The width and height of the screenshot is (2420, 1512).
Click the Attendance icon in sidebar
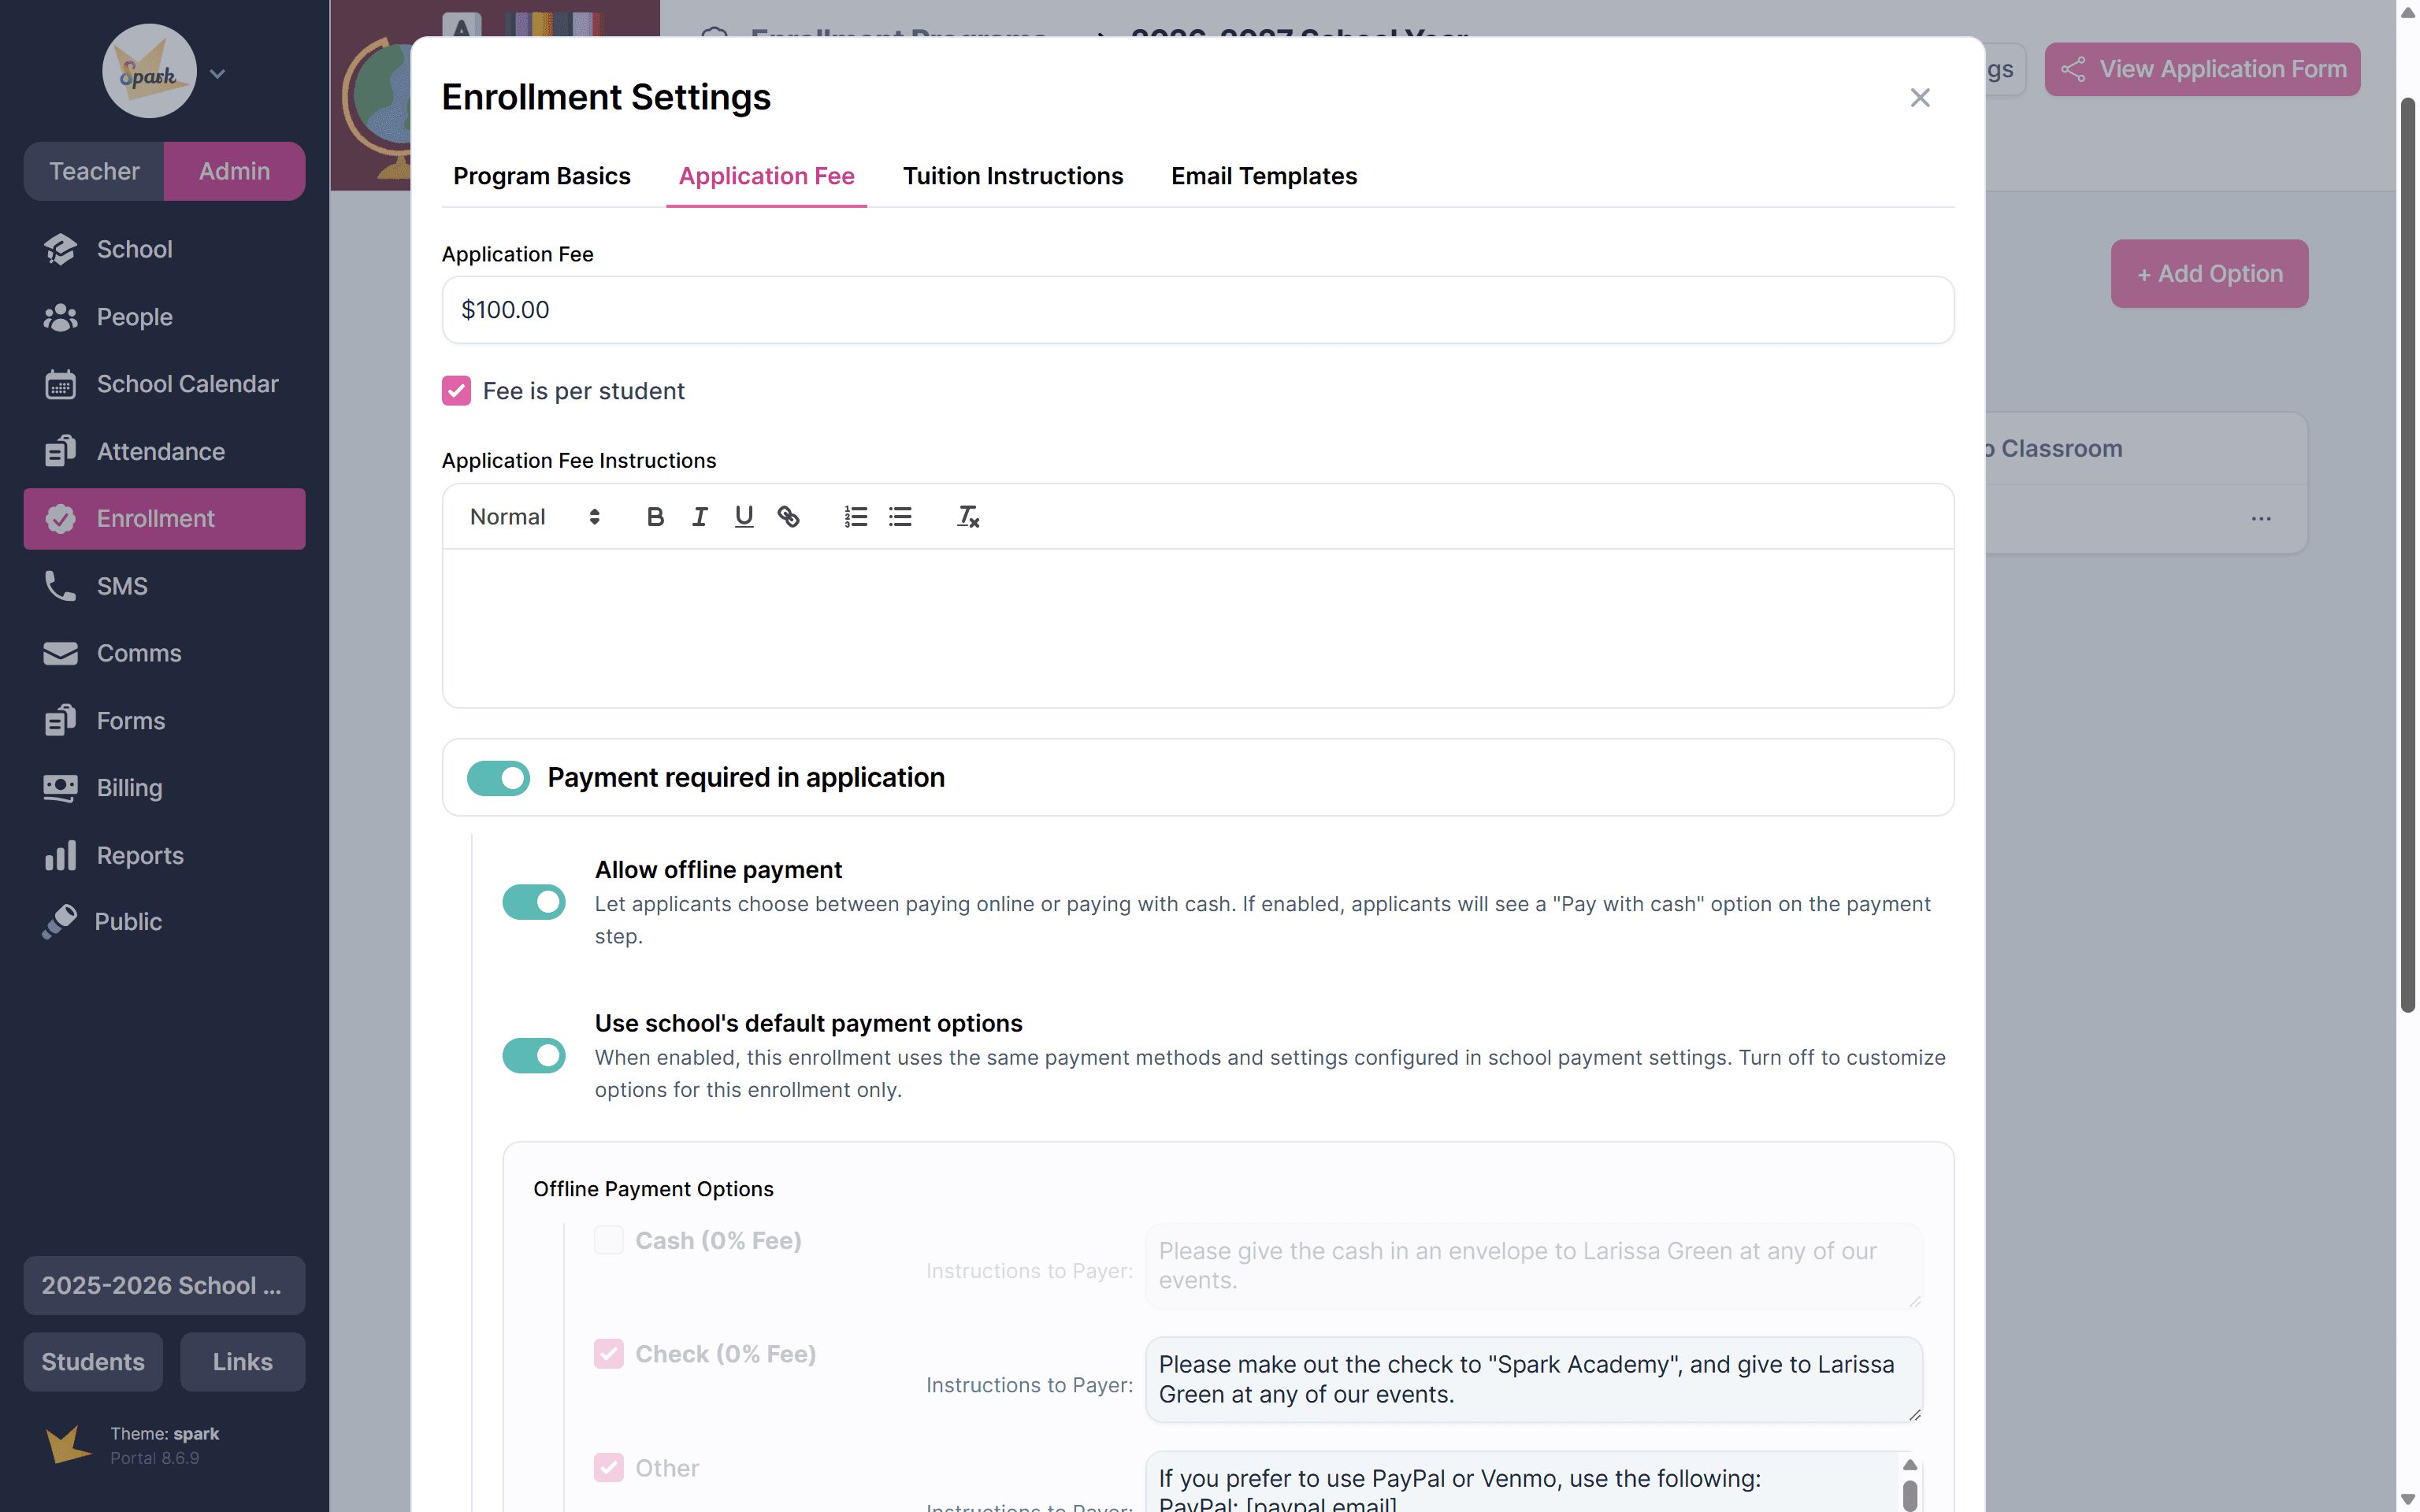(60, 451)
